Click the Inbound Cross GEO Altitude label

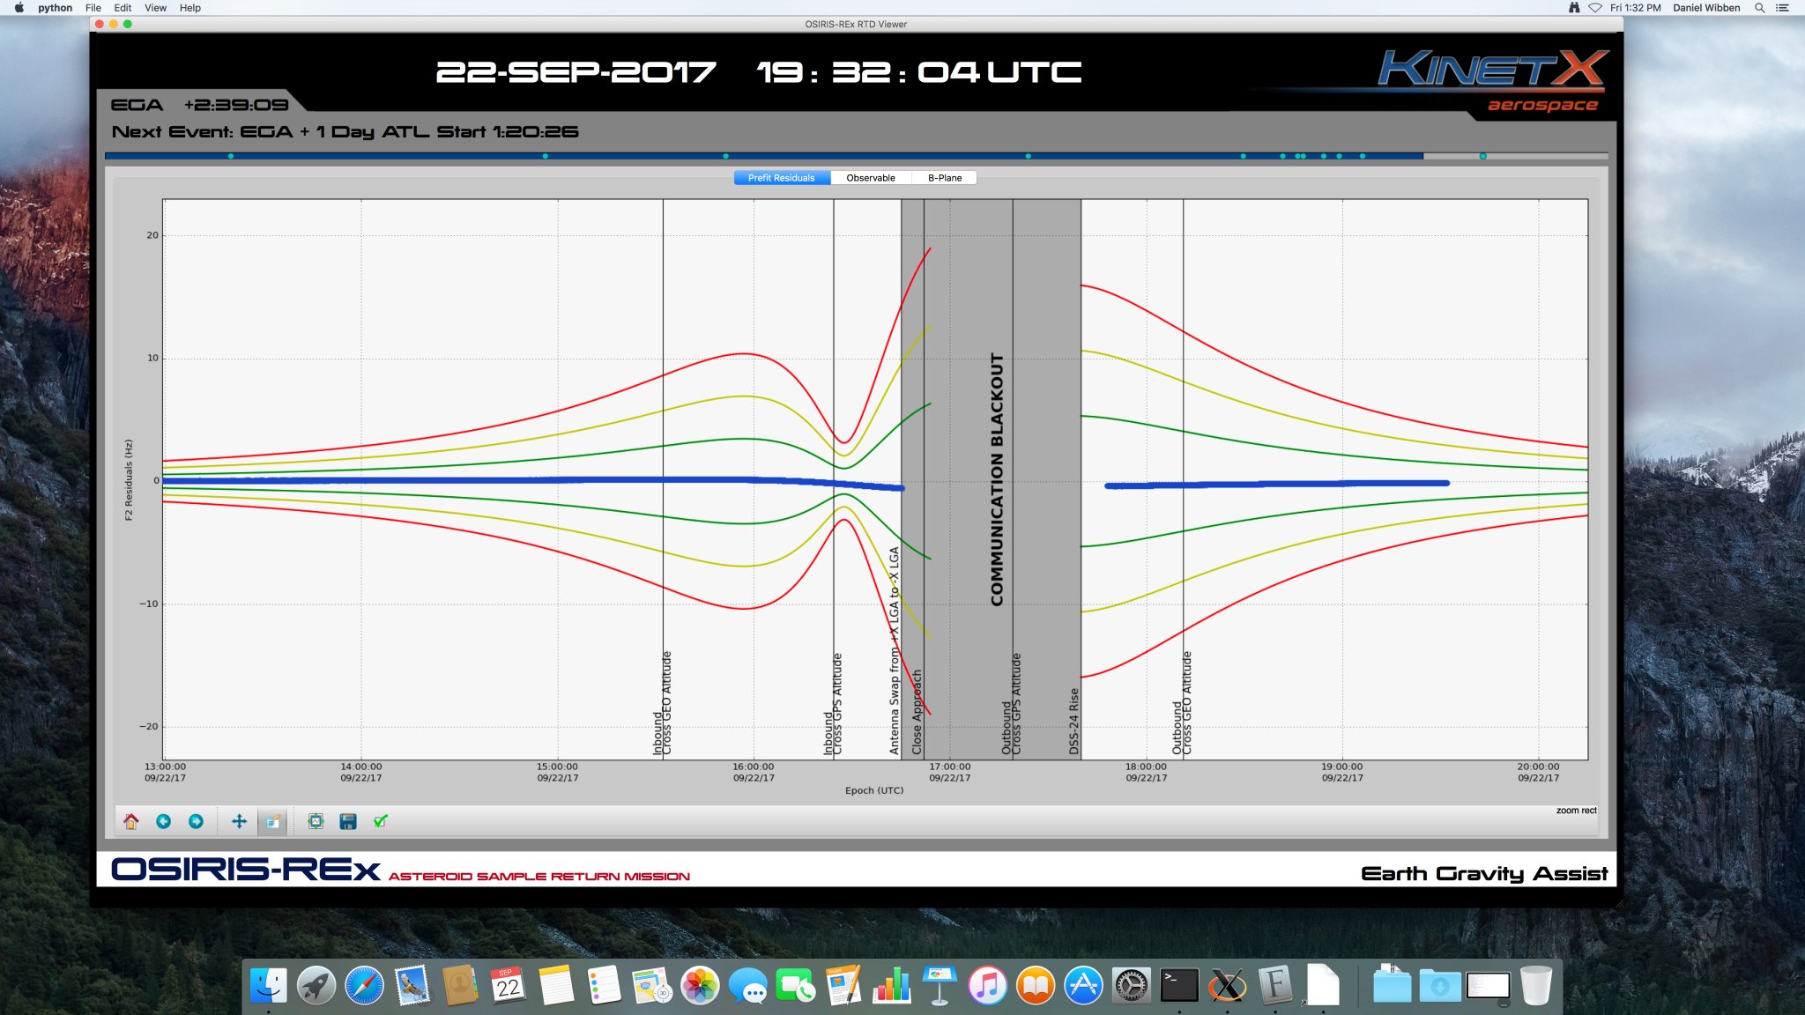[x=662, y=703]
